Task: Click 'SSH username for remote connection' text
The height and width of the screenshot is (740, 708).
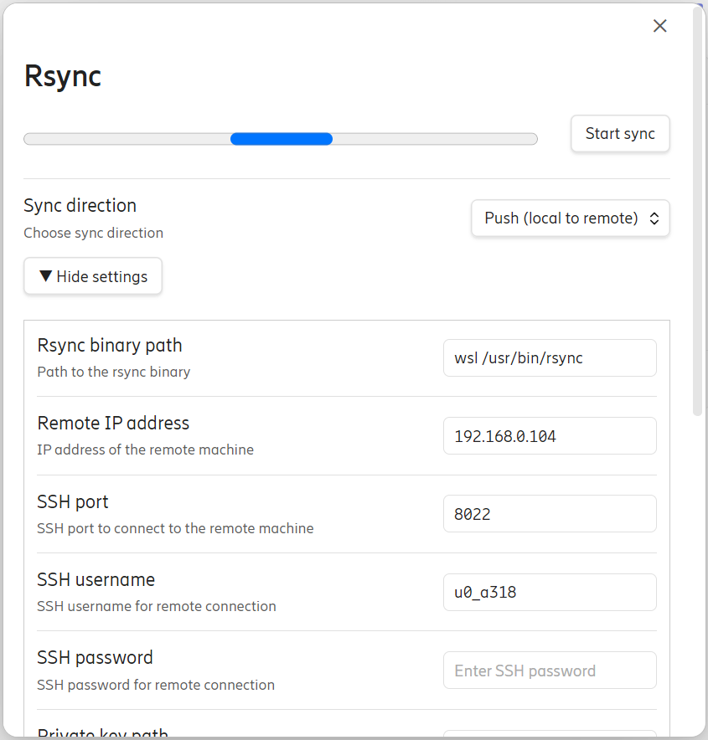Action: tap(157, 606)
